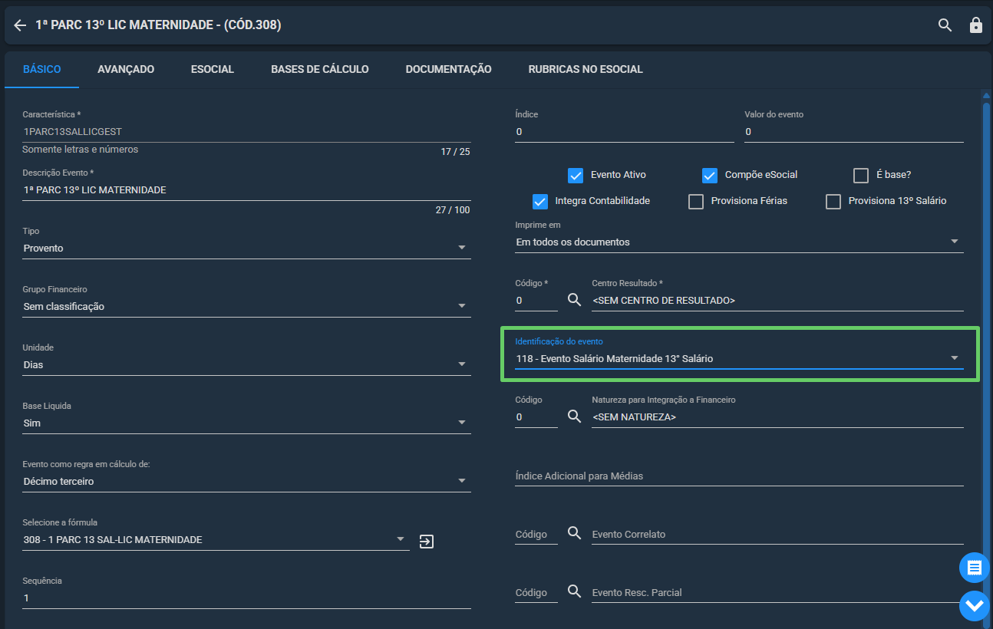The width and height of the screenshot is (993, 629).
Task: Click the blue floating chevron-down button
Action: pos(975,606)
